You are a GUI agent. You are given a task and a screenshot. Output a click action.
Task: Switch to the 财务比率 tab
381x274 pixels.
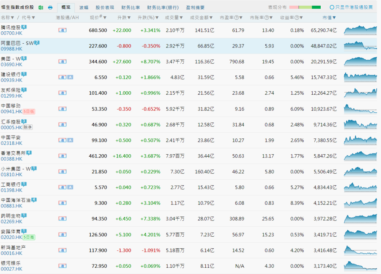coord(131,7)
